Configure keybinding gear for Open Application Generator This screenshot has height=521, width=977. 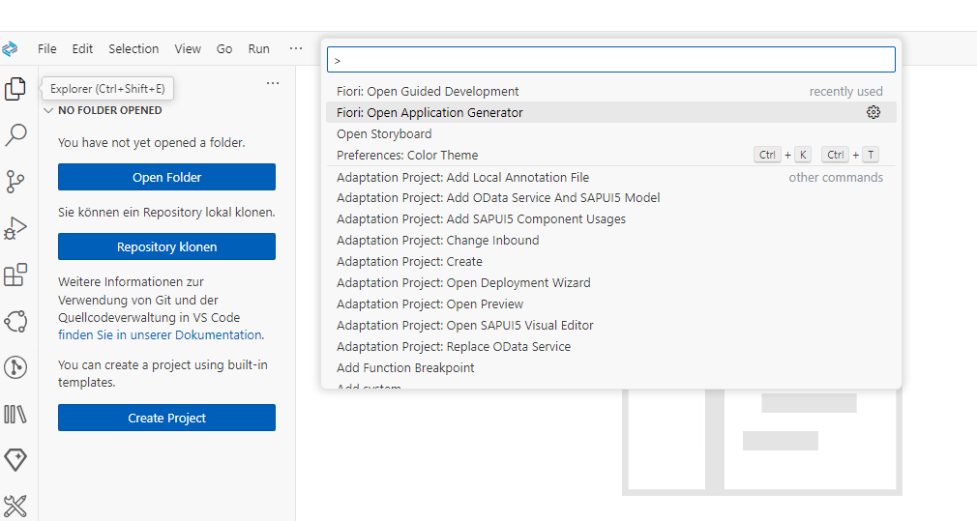point(873,112)
